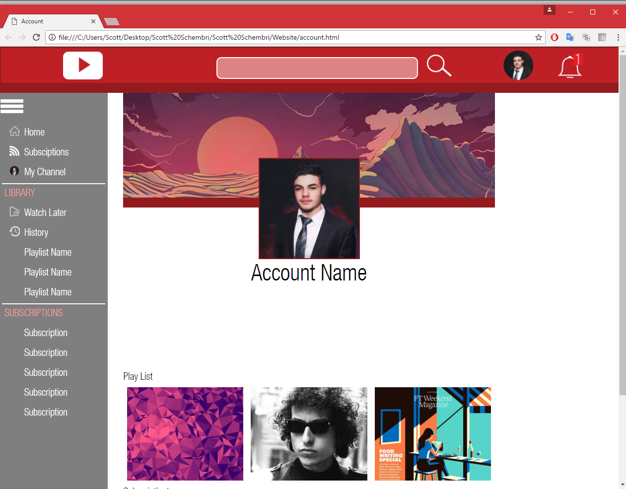Image resolution: width=626 pixels, height=489 pixels.
Task: Open My Channel link
Action: coord(45,172)
